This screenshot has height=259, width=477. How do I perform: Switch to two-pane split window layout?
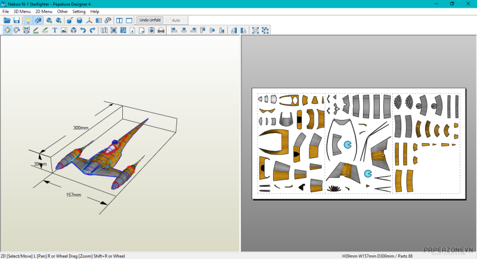(119, 20)
